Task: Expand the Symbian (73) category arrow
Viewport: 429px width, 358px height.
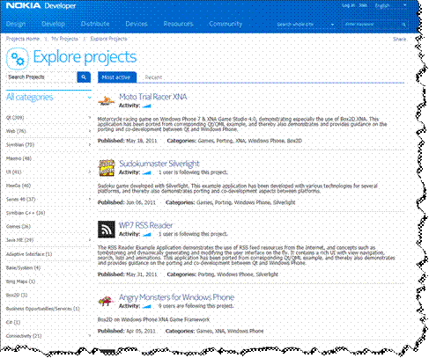Action: tap(90, 145)
